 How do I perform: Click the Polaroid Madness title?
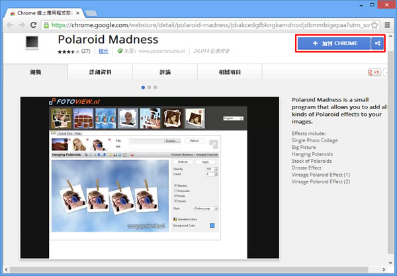coord(108,40)
